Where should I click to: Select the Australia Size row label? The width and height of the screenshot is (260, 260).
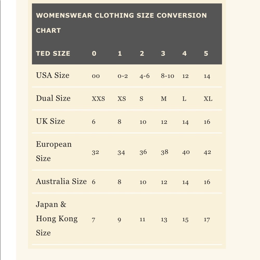[x=61, y=181]
